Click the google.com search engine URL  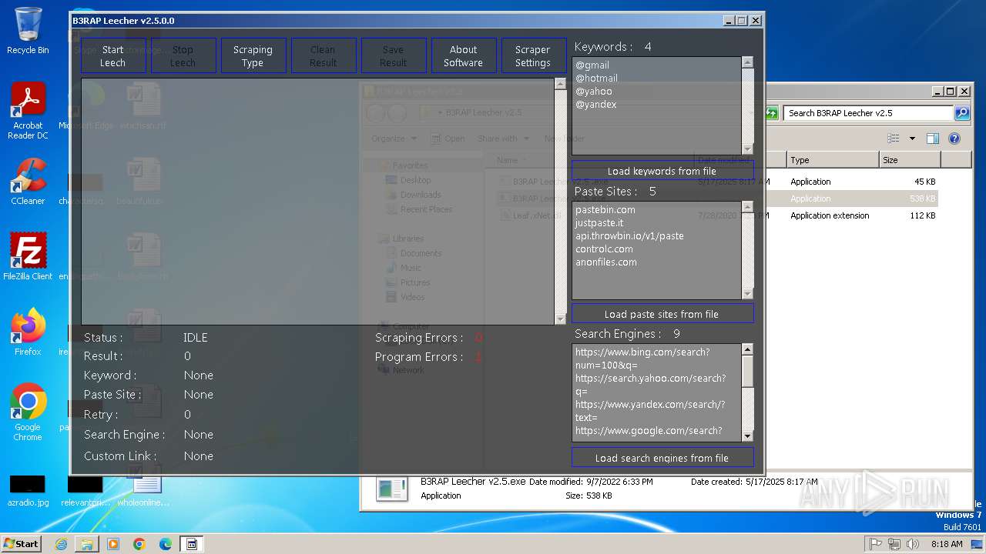pos(649,431)
